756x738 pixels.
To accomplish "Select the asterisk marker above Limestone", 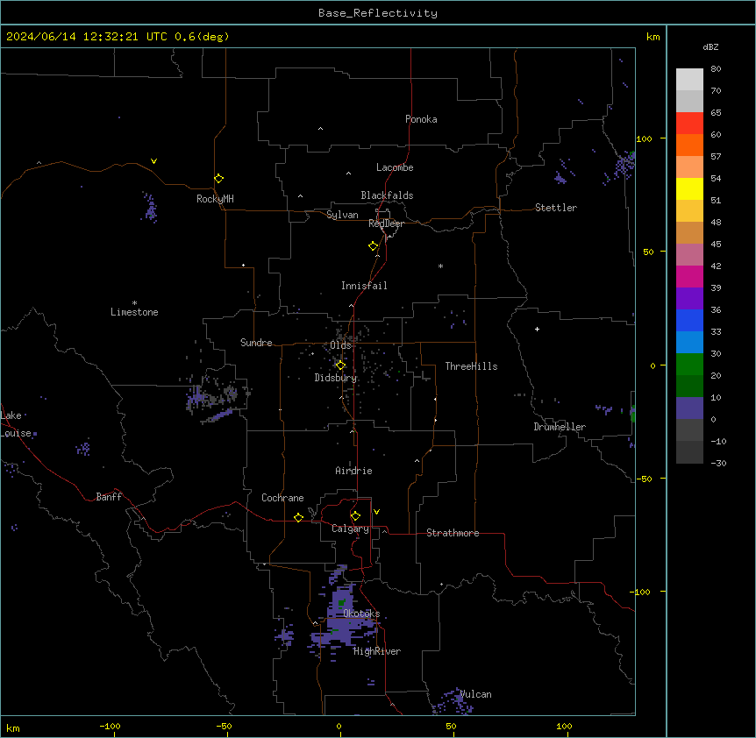I will [x=134, y=303].
